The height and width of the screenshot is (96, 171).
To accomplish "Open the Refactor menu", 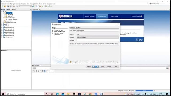I will (x=24, y=4).
